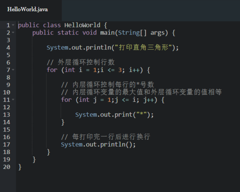
Task: Click line number 20 in the gutter
Action: [x=7, y=167]
